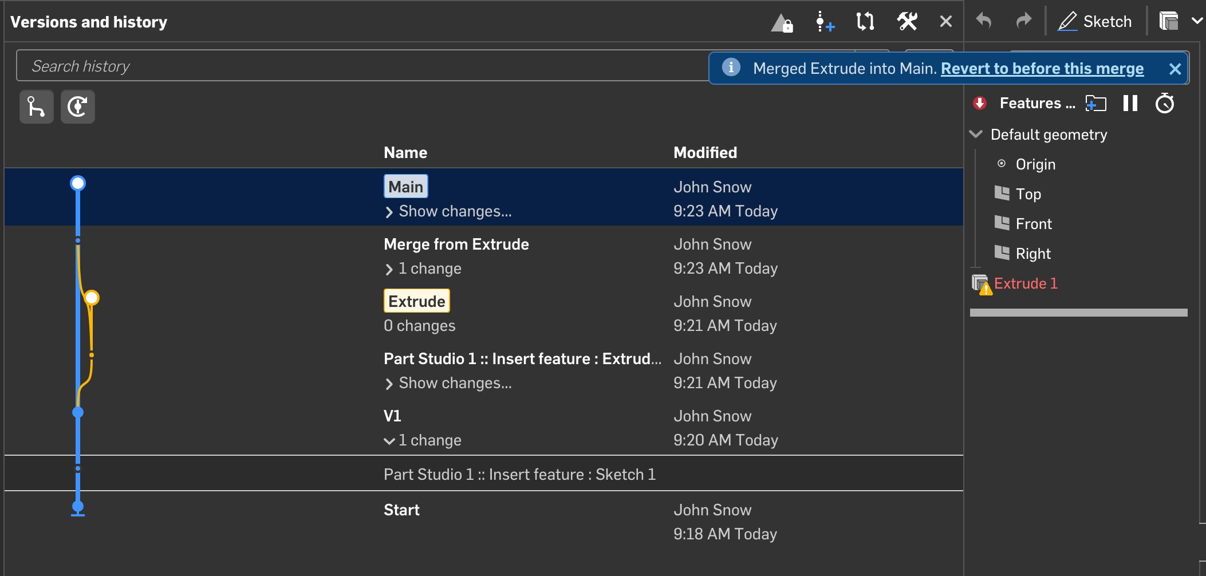The height and width of the screenshot is (576, 1206).
Task: Click the warning lock icon in header
Action: pyautogui.click(x=782, y=23)
